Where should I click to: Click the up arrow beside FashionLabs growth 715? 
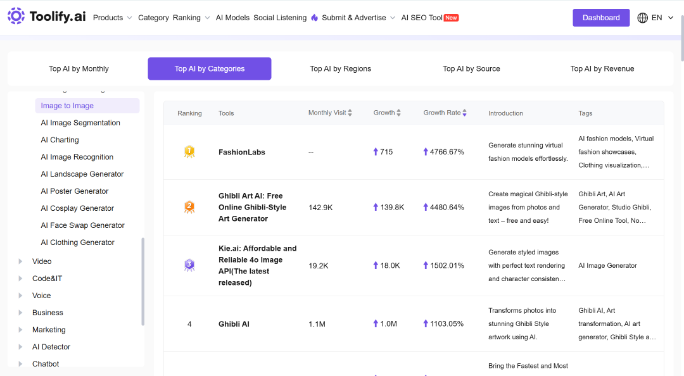coord(376,152)
